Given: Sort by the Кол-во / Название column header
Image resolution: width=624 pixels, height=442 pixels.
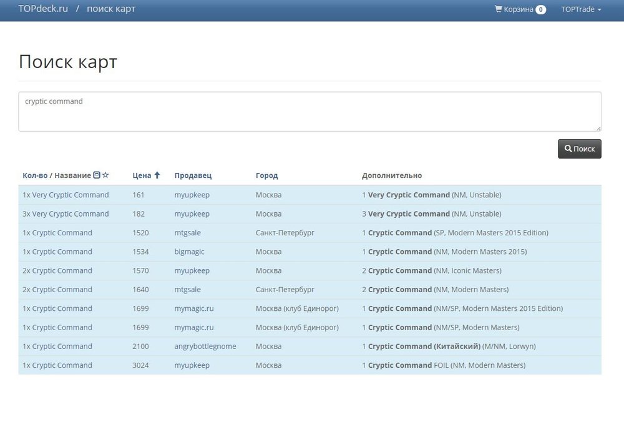Looking at the screenshot, I should pyautogui.click(x=56, y=175).
